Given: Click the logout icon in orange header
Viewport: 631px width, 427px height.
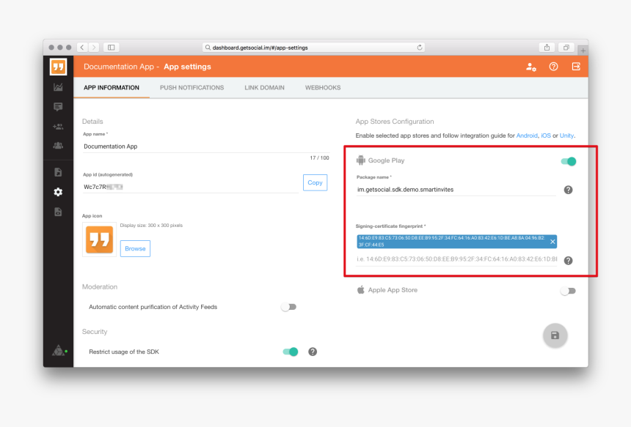Looking at the screenshot, I should click(x=576, y=67).
